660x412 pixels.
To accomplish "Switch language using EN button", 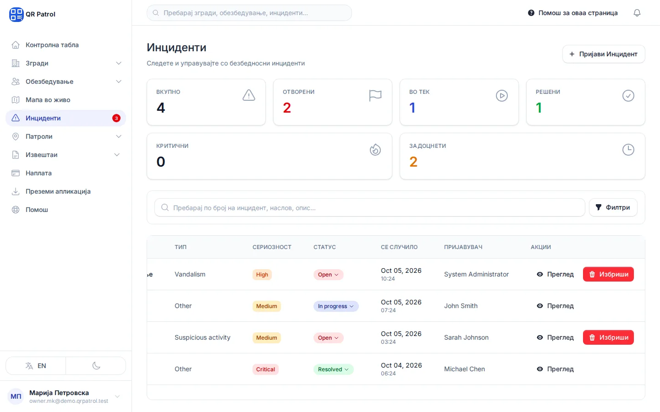I will (x=36, y=366).
